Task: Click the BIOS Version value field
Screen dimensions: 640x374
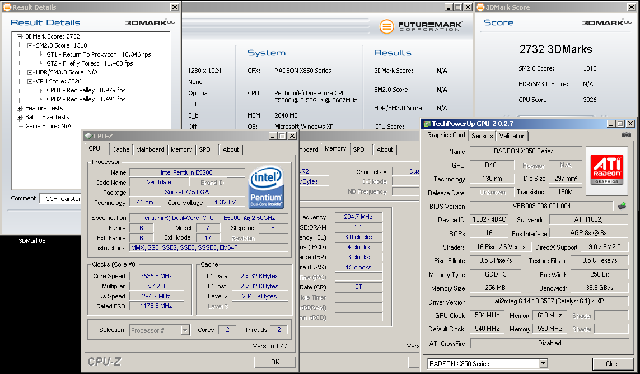Action: [541, 206]
